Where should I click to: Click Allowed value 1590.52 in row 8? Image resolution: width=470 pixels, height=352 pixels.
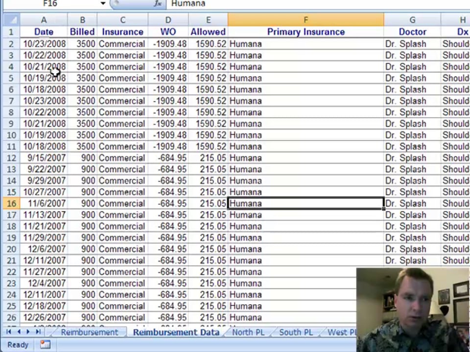(x=208, y=112)
